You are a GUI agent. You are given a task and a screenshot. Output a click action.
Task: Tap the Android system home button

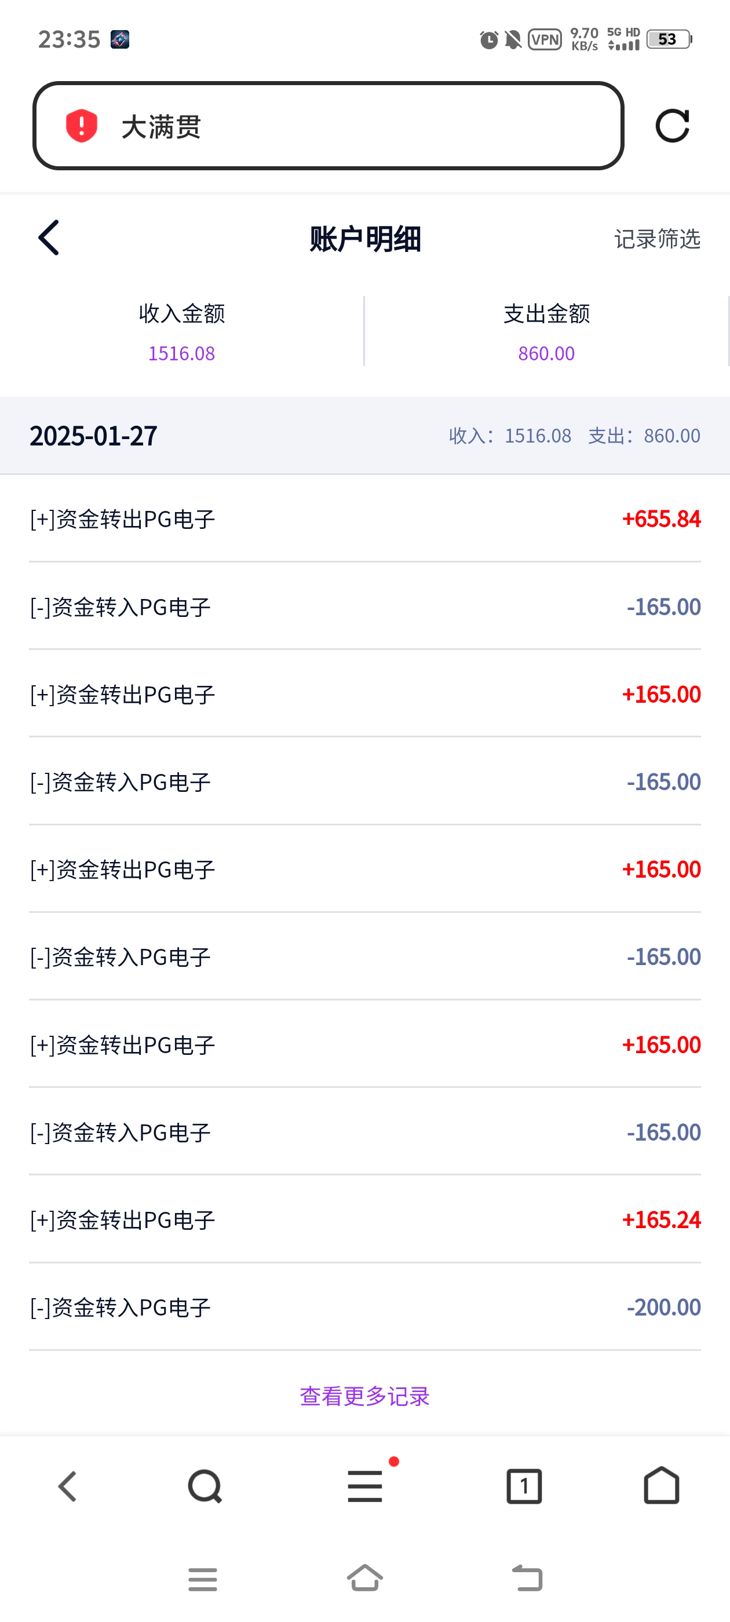tap(366, 1578)
